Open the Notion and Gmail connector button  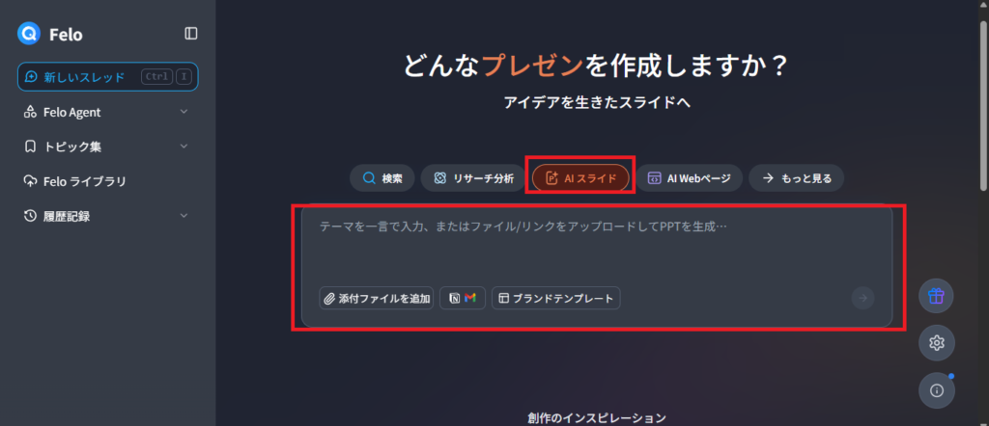tap(463, 298)
